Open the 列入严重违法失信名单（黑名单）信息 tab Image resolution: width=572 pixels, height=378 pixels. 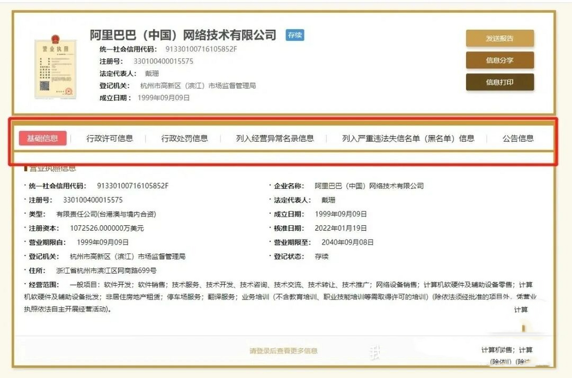click(408, 138)
